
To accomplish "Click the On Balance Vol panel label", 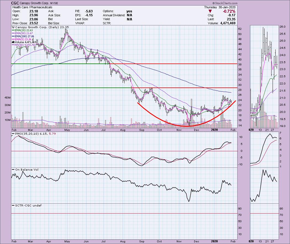I will (x=27, y=169).
